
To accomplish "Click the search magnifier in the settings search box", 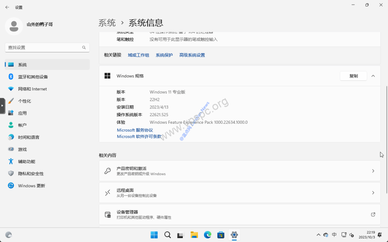I will pyautogui.click(x=84, y=47).
